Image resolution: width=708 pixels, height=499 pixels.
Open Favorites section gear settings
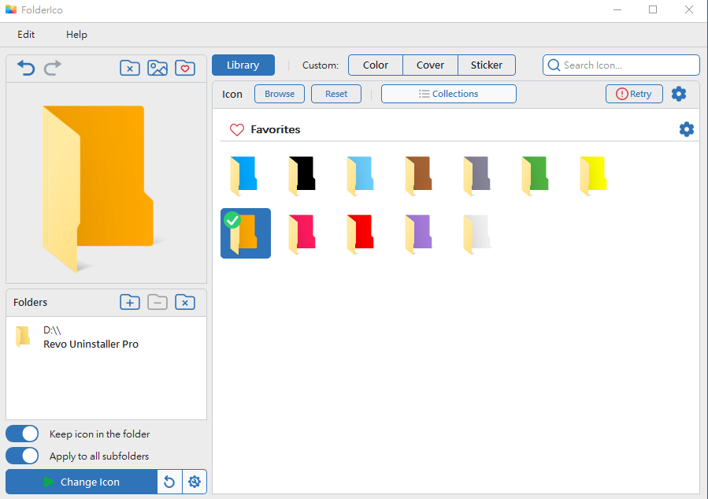(686, 129)
